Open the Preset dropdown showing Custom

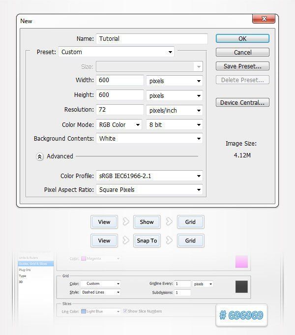click(x=116, y=52)
